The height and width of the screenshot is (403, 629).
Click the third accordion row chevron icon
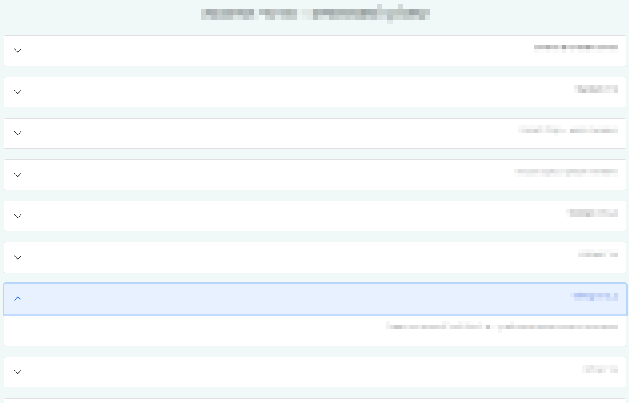click(x=18, y=133)
